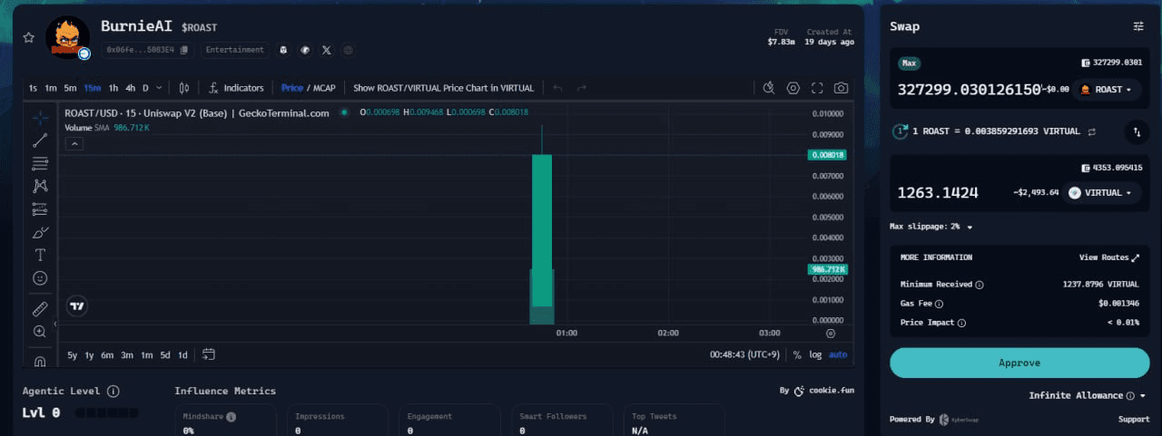Open the Indicators menu

click(236, 88)
